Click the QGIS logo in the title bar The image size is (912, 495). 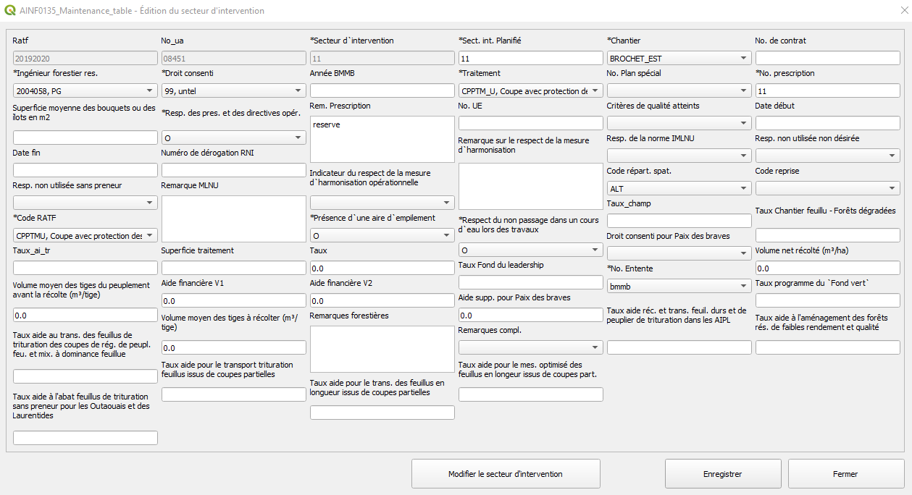(x=10, y=11)
